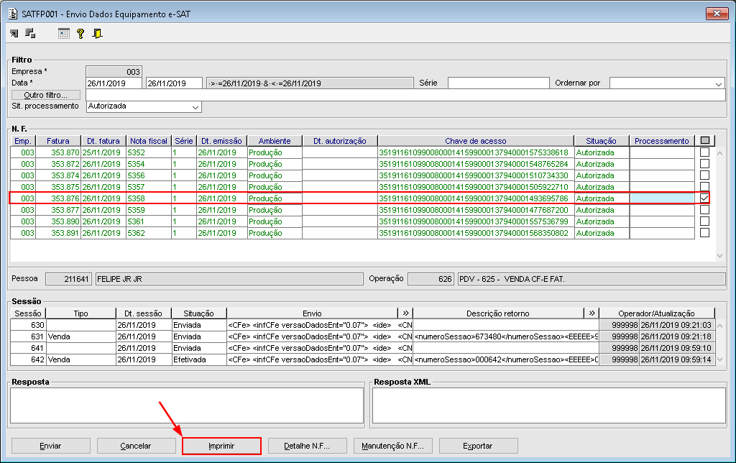Open Manutenção N.F... button
The width and height of the screenshot is (736, 463).
tap(393, 446)
